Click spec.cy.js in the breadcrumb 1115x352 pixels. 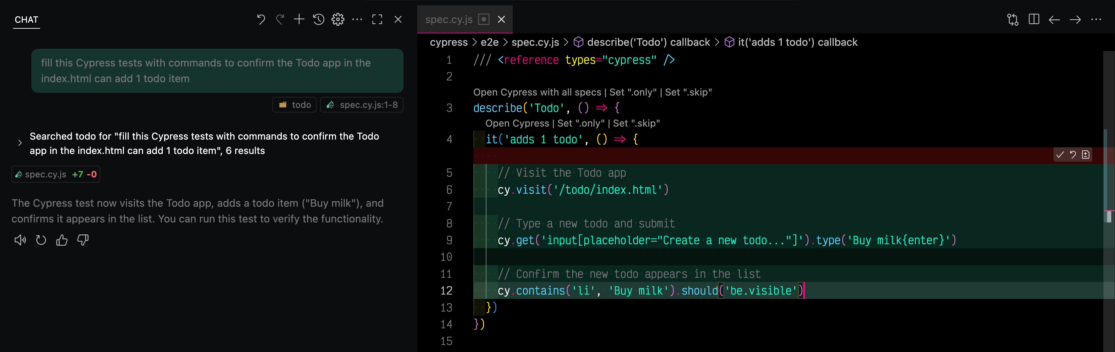[x=535, y=42]
